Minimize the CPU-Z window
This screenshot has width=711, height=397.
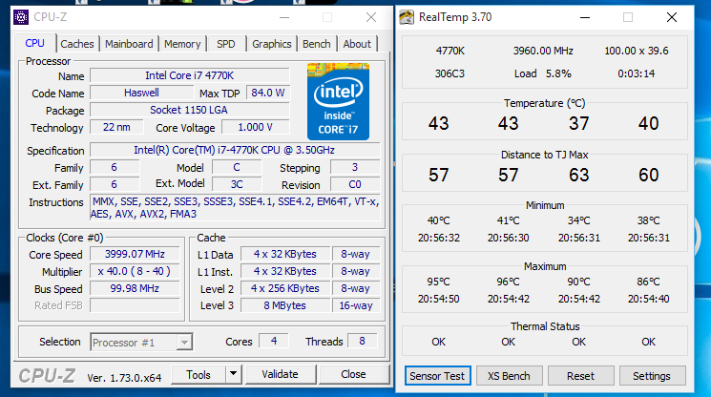pyautogui.click(x=284, y=18)
